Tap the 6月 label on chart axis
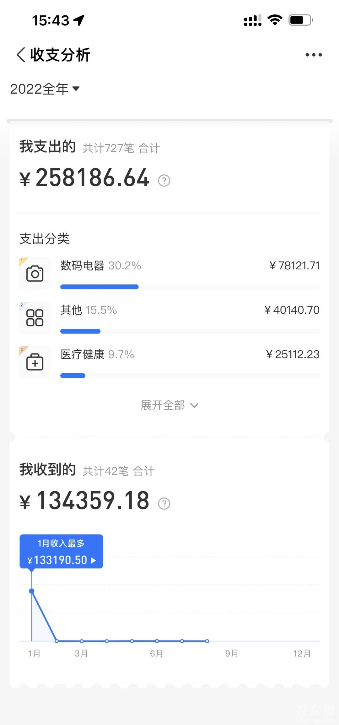This screenshot has width=339, height=725. pos(156,654)
